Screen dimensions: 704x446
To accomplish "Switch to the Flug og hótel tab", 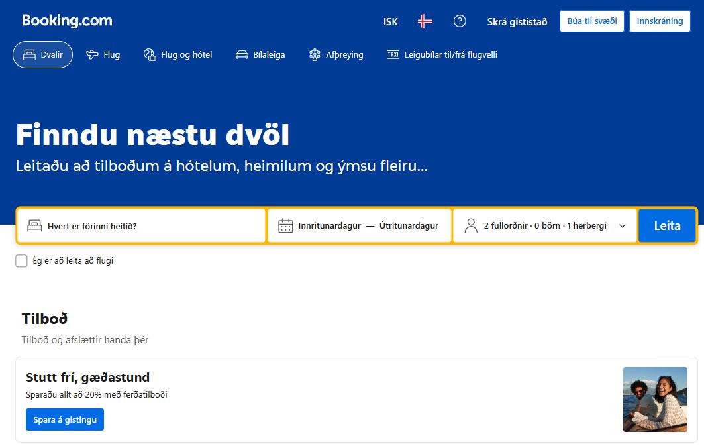I will [178, 55].
